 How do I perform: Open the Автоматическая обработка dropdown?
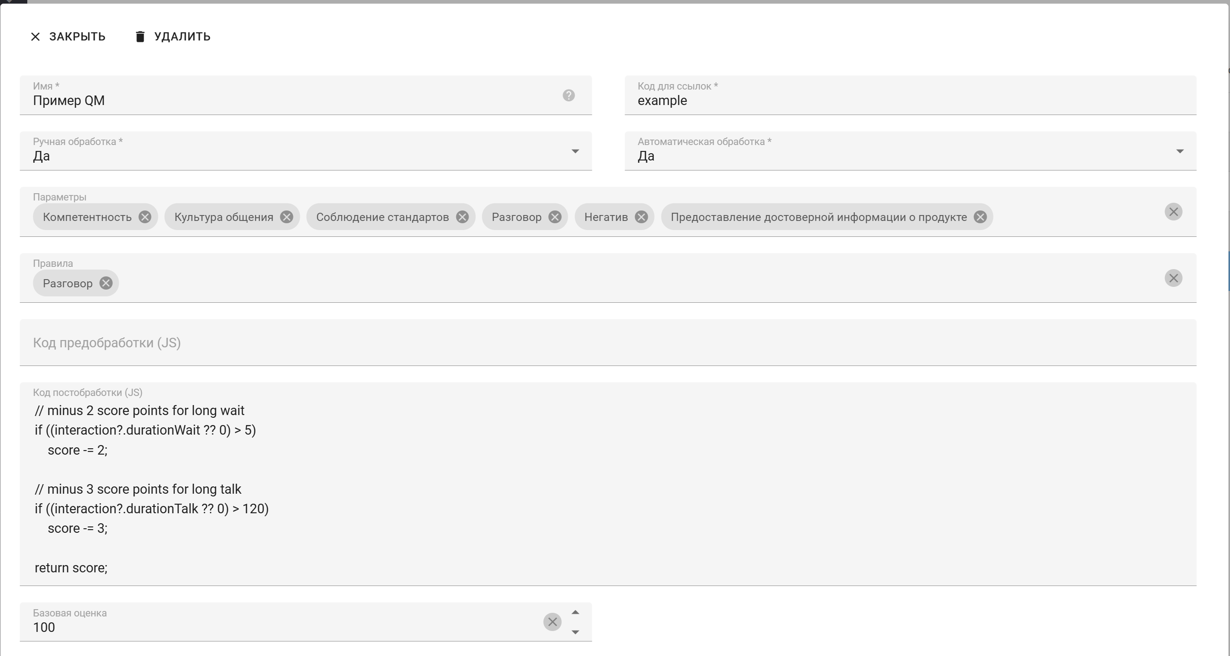1180,151
